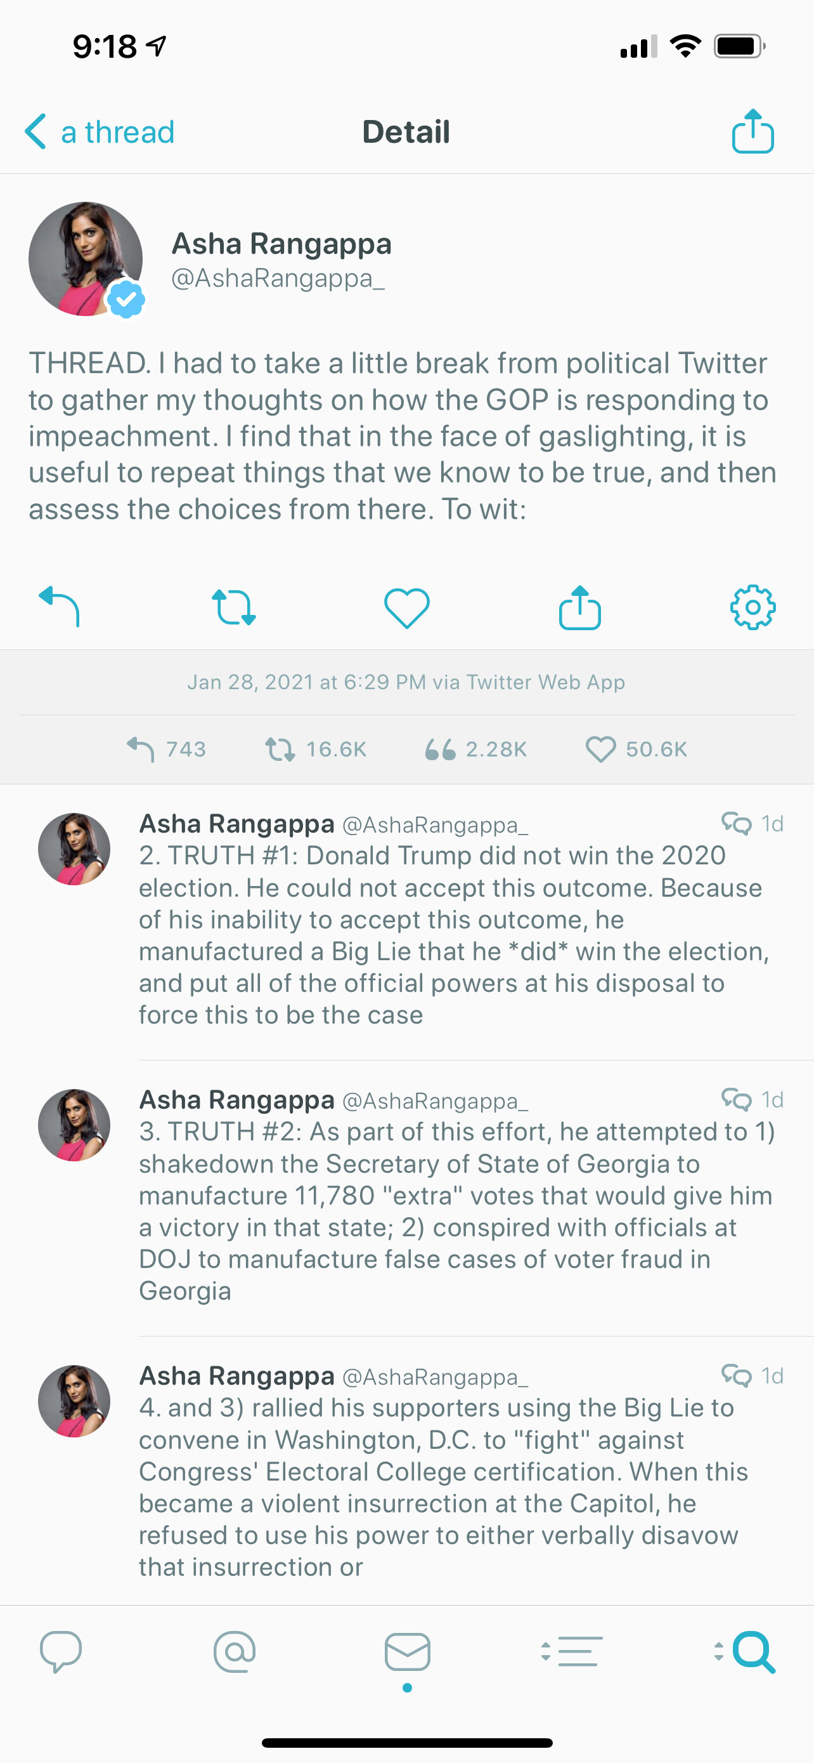
Task: Open the large Asha Rangappa profile photo
Action: tap(86, 259)
